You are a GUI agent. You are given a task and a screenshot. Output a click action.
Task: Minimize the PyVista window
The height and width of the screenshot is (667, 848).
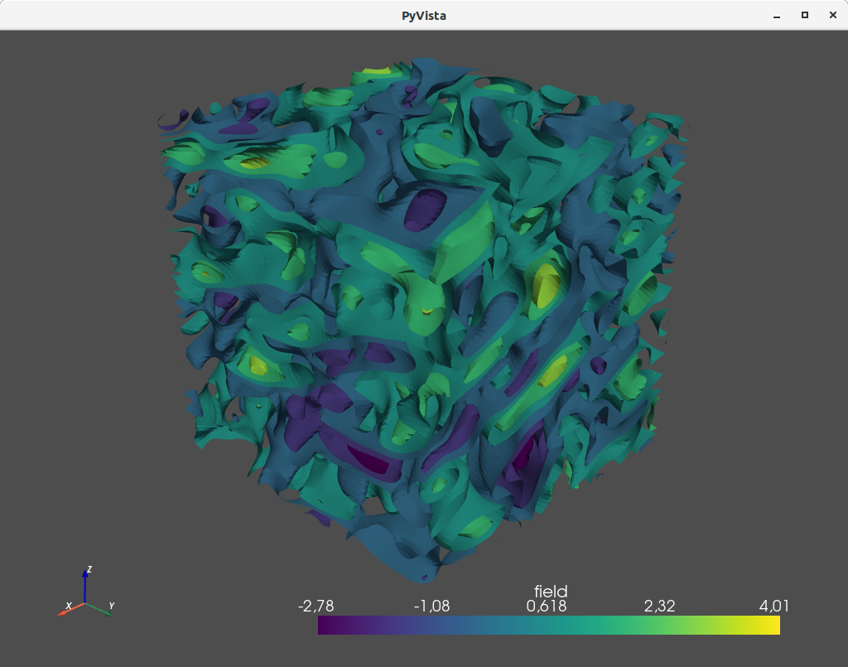tap(777, 15)
